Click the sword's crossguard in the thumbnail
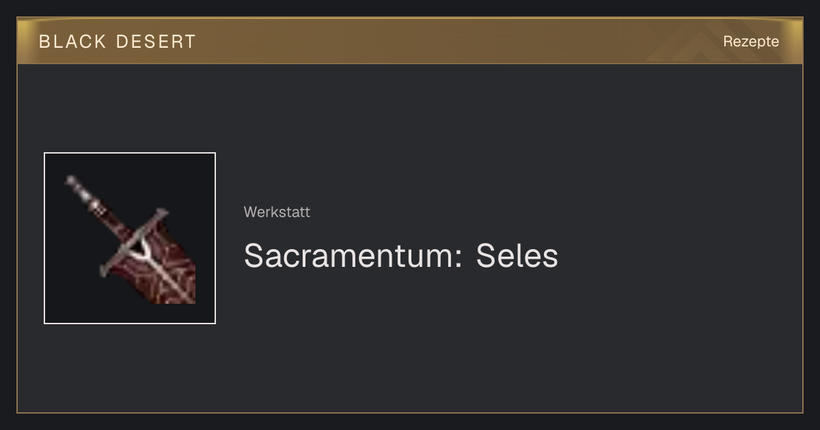 (133, 242)
